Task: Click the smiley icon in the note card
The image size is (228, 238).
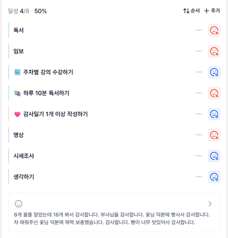Action: (18, 204)
